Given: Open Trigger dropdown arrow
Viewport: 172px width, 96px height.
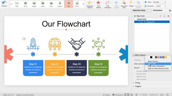Looking at the screenshot, I should point(134,2).
